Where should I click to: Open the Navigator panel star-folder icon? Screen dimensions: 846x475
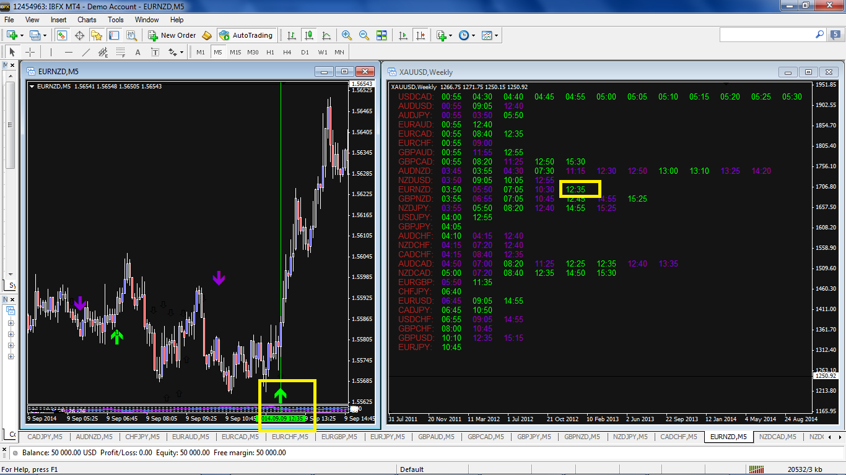[x=97, y=35]
